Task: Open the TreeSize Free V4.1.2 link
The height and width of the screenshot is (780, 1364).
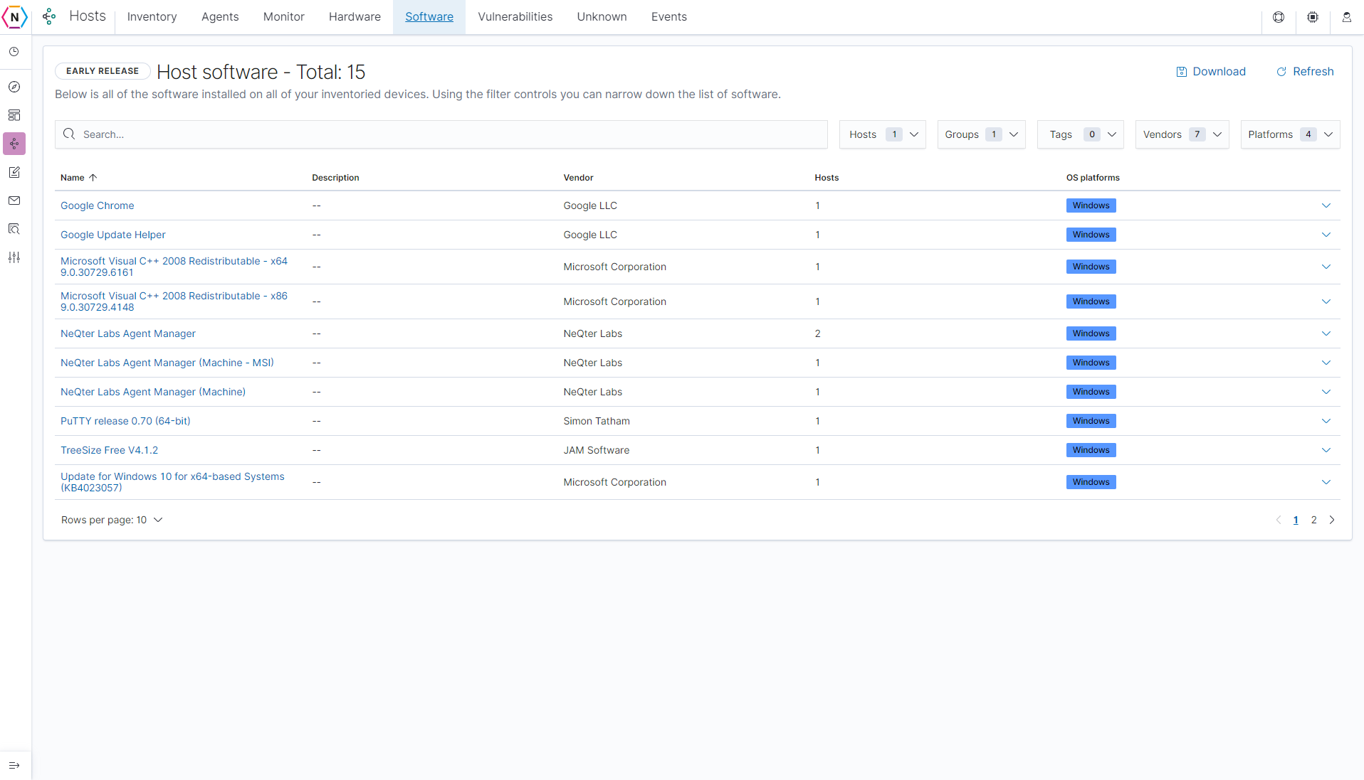Action: tap(109, 450)
